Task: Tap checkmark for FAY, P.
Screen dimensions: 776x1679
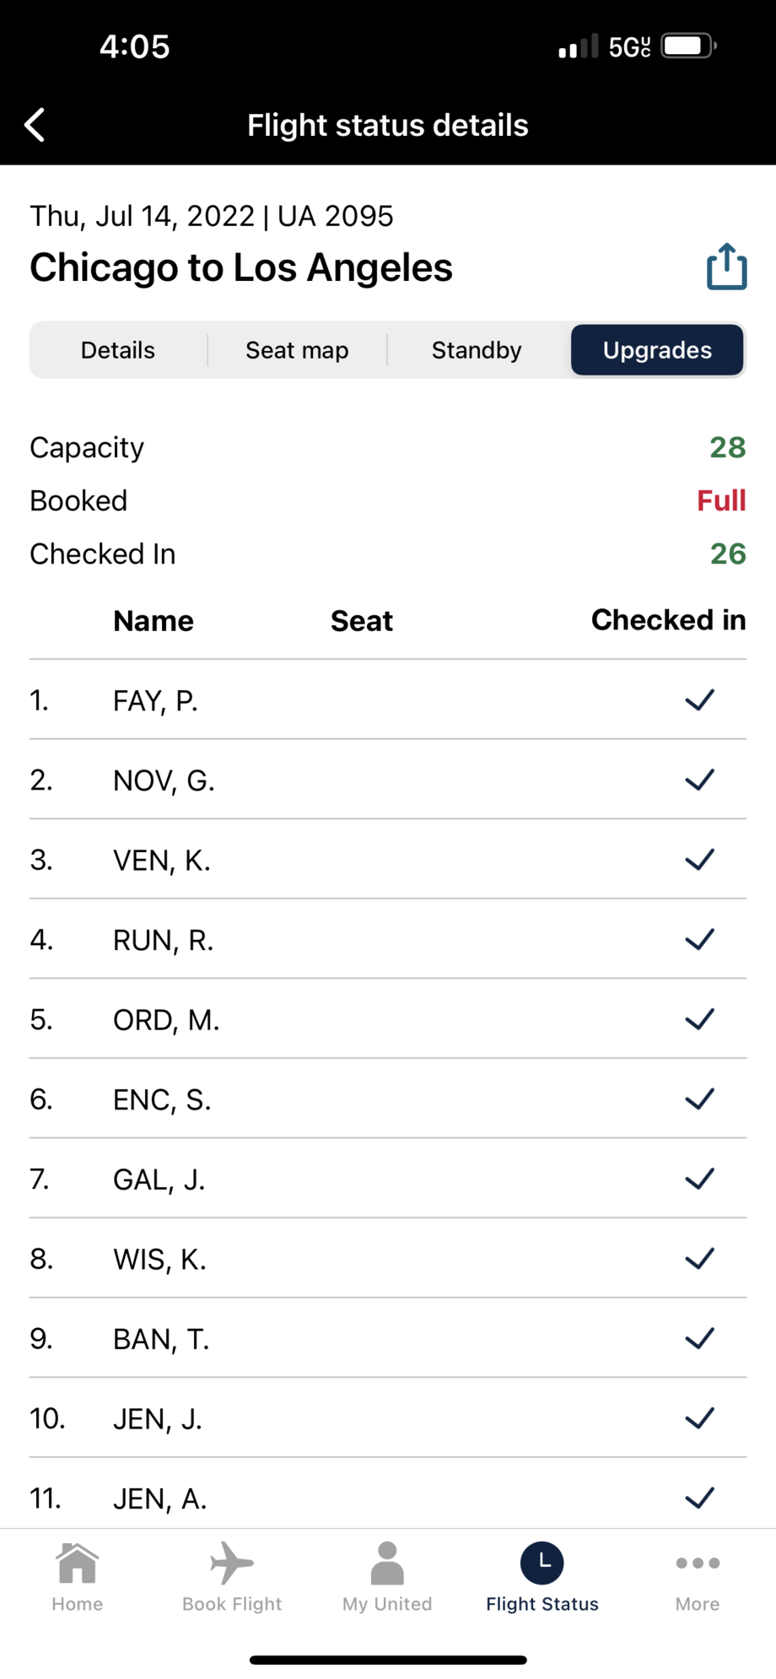Action: coord(699,700)
